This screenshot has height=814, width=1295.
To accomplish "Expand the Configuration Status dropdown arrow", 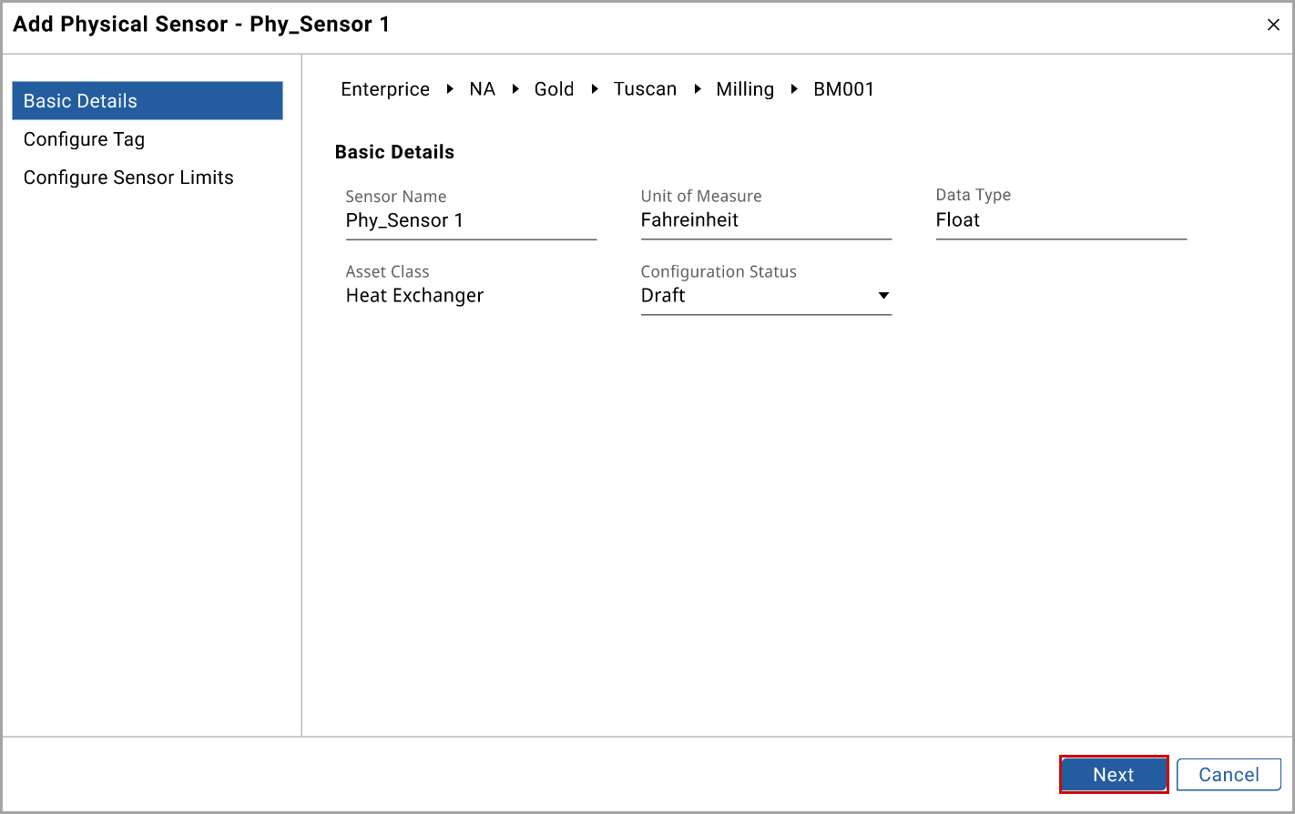I will [x=882, y=296].
